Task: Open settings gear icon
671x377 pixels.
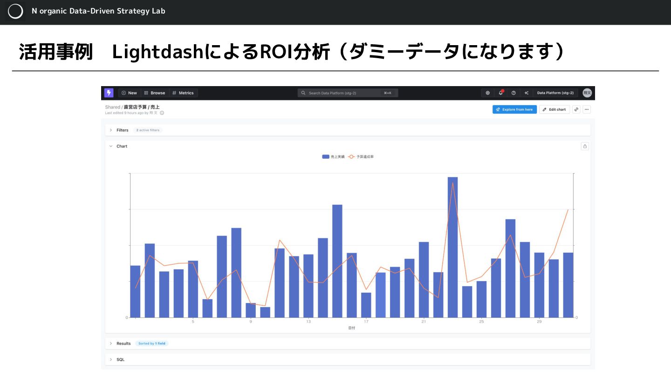Action: click(488, 93)
